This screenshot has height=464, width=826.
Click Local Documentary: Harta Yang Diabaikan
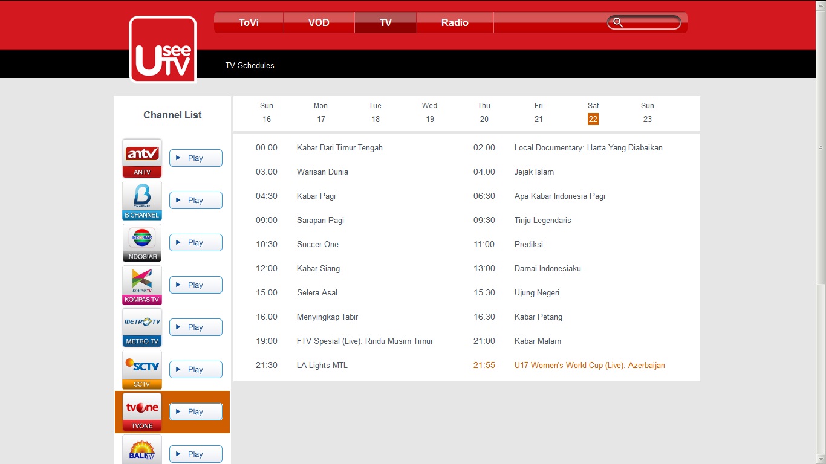coord(588,147)
